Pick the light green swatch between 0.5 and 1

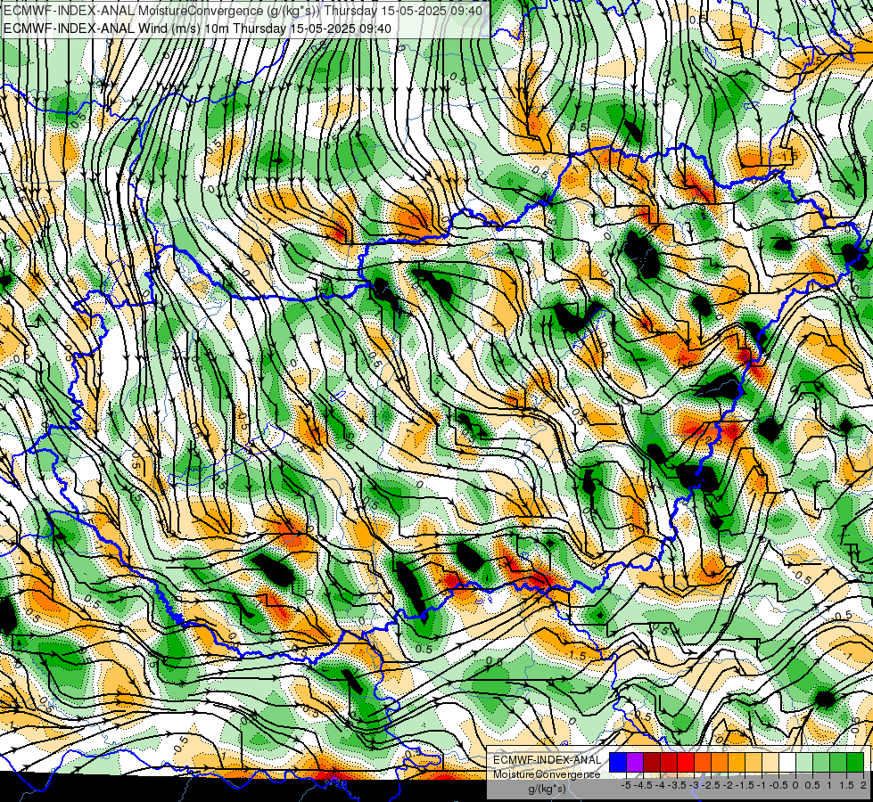tap(821, 763)
